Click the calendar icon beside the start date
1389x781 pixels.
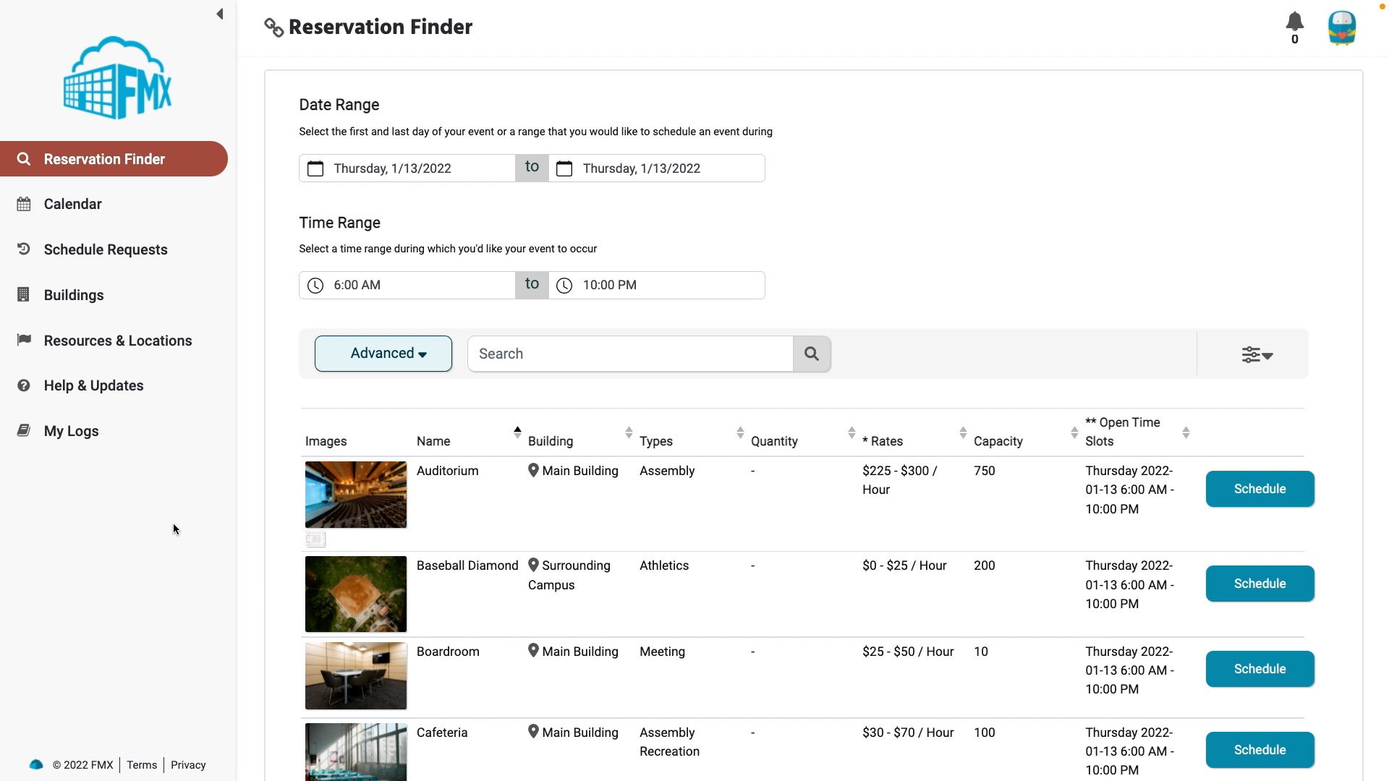click(x=315, y=168)
